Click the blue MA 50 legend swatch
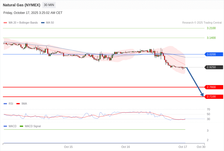224x151 pixels. [x=43, y=23]
